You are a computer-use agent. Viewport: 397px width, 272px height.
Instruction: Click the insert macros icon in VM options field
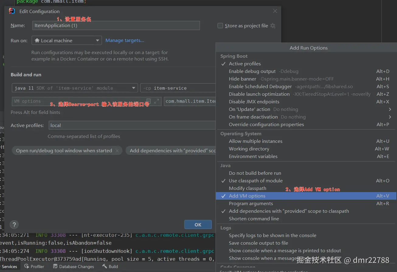click(149, 101)
